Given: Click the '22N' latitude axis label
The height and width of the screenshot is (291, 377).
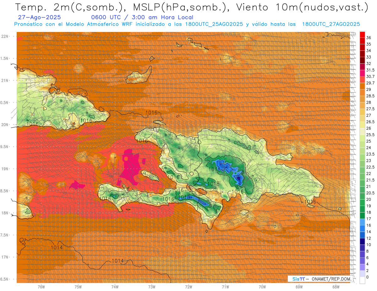Looking at the screenshot, I should click(5, 36).
